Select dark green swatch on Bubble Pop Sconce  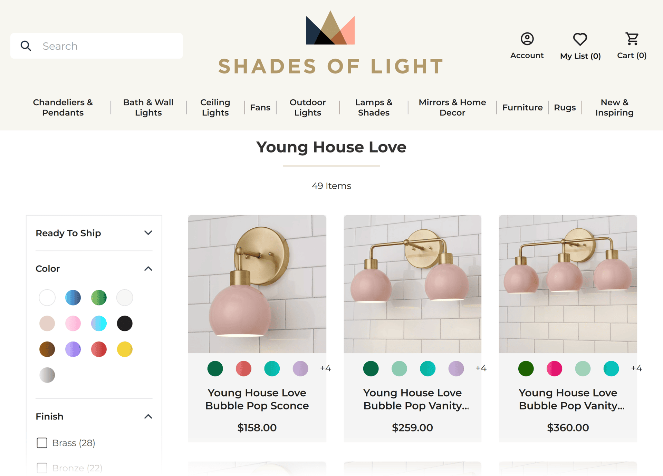[215, 368]
